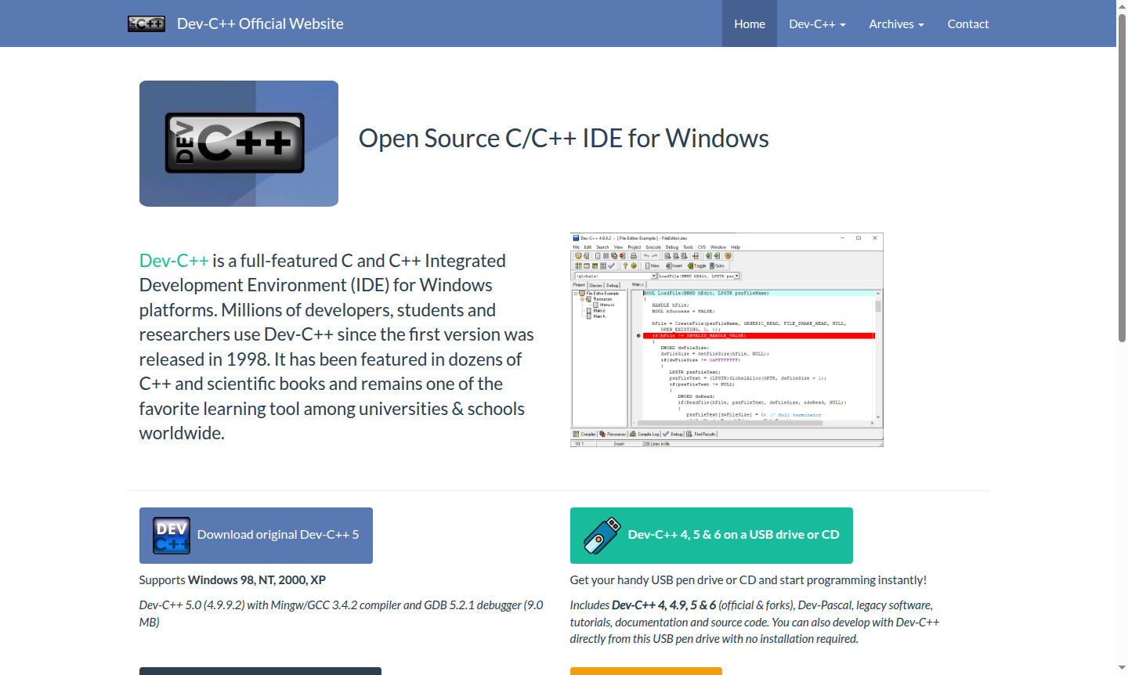Select the Home item in the navigation bar
Viewport: 1128px width, 675px height.
(749, 23)
